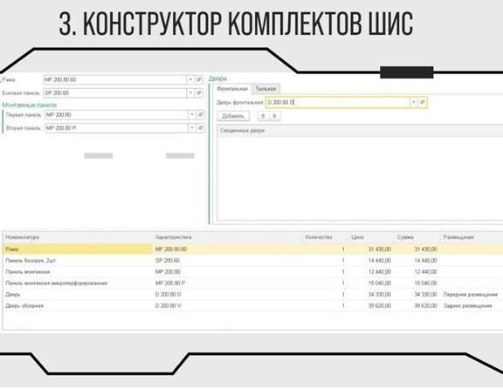
Task: Click the Характеристика column header
Action: [x=173, y=237]
